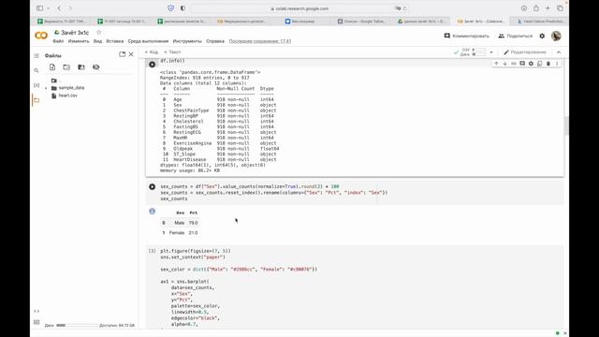
Task: Open the find and replace sidebar icon
Action: click(37, 71)
